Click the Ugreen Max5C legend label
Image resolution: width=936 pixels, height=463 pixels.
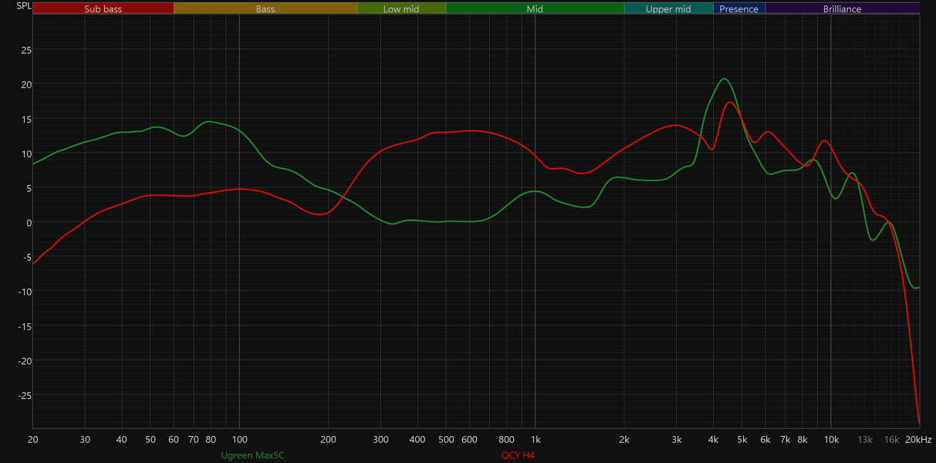[x=252, y=455]
